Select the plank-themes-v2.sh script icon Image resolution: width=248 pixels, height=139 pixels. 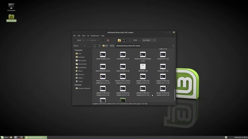coord(103,66)
